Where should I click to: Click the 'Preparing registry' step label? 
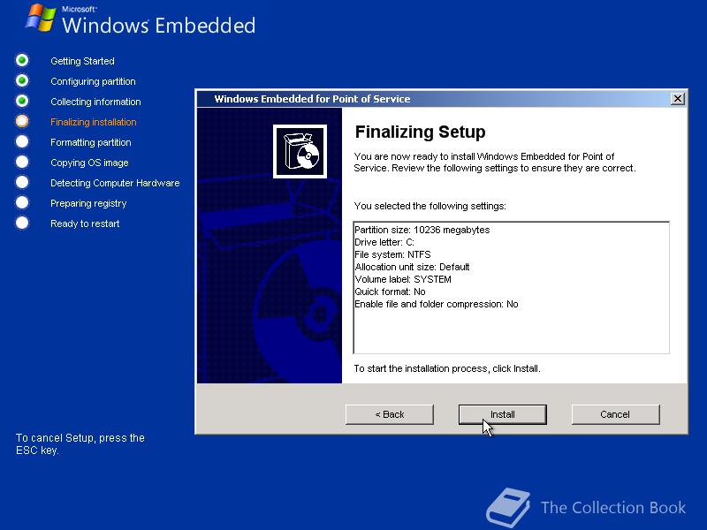click(88, 203)
